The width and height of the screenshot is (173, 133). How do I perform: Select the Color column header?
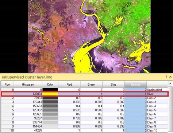coord(50,85)
